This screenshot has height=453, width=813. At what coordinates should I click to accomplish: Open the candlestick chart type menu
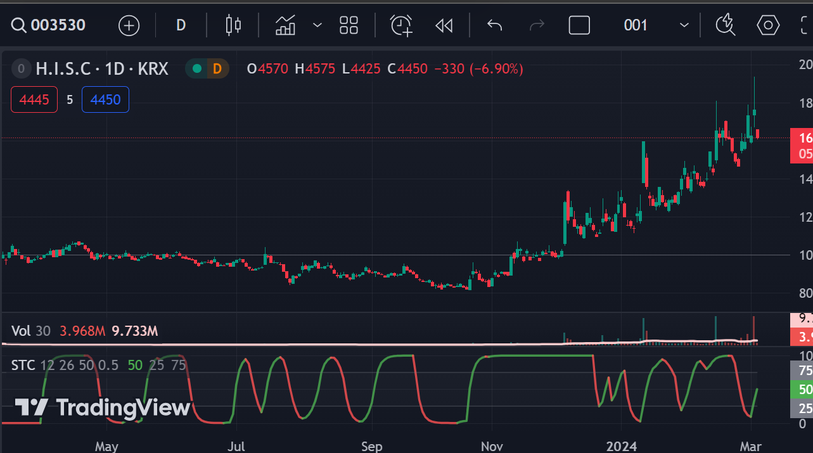(x=233, y=25)
